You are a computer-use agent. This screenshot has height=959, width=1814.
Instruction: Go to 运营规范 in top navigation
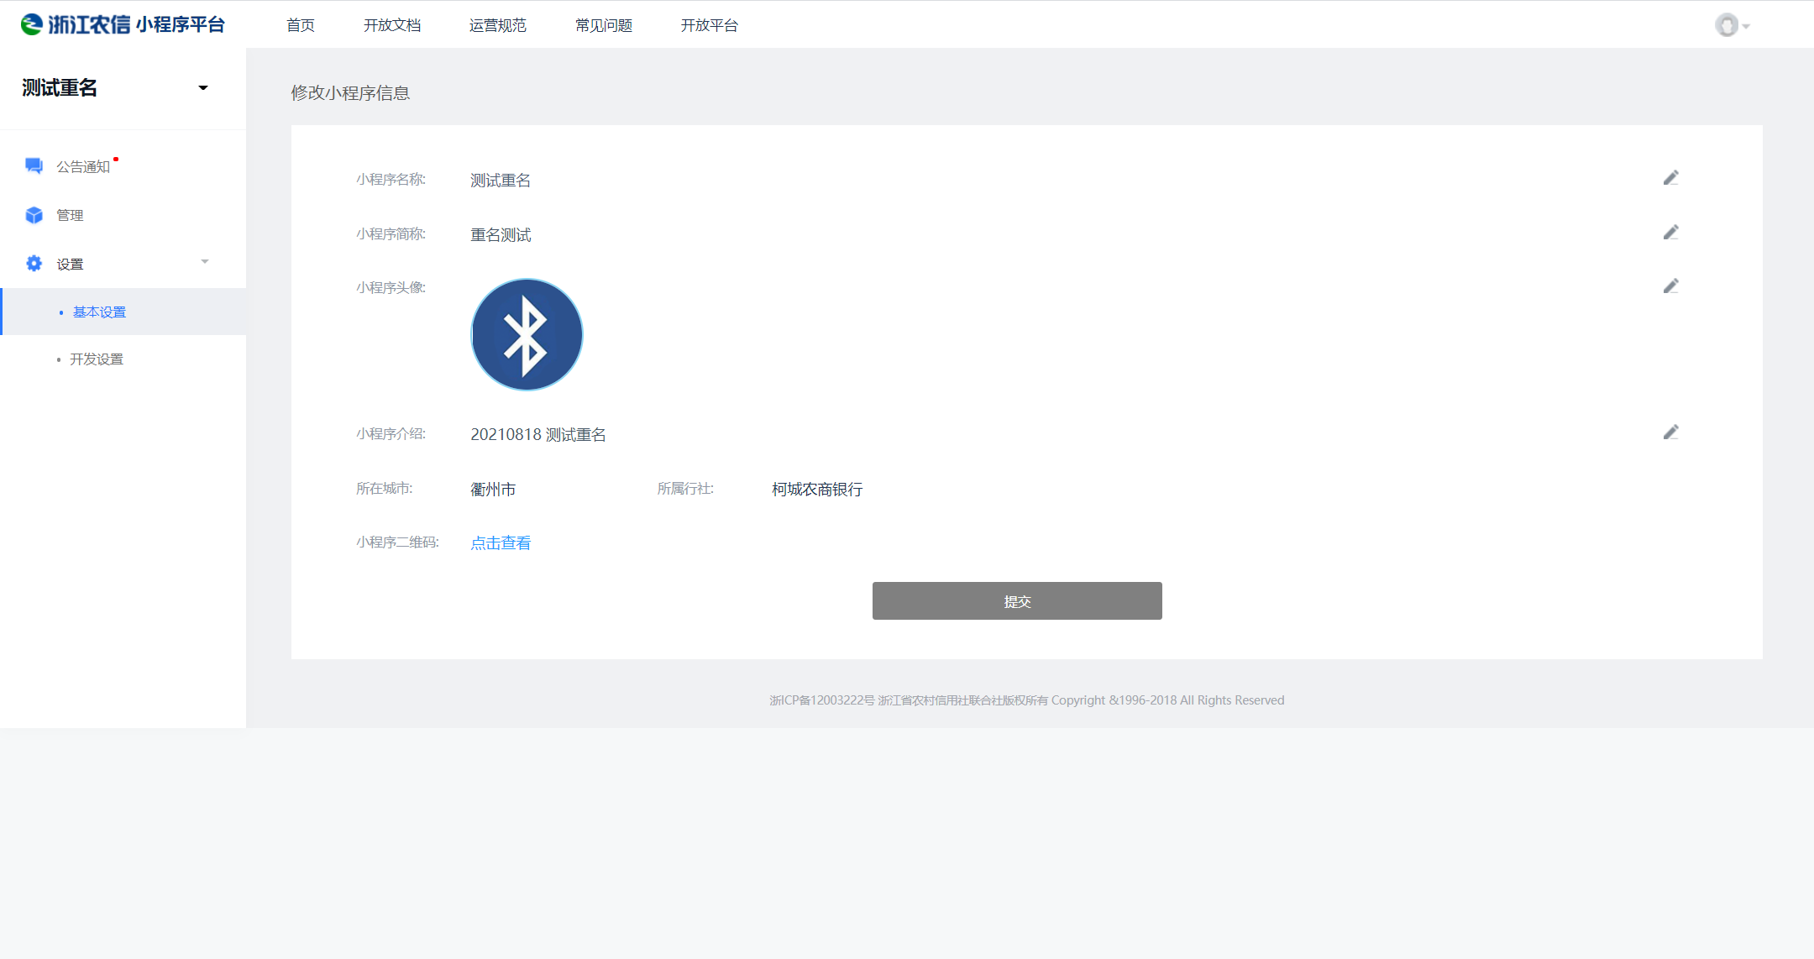coord(497,25)
